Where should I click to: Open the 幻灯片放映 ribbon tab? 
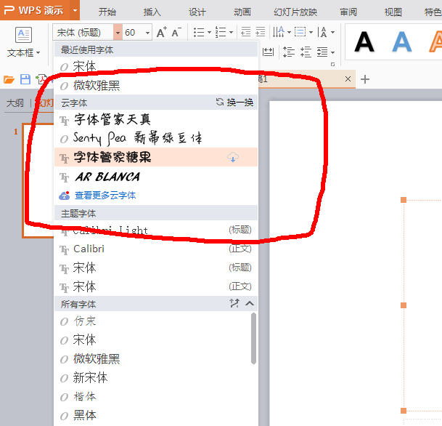pyautogui.click(x=295, y=12)
